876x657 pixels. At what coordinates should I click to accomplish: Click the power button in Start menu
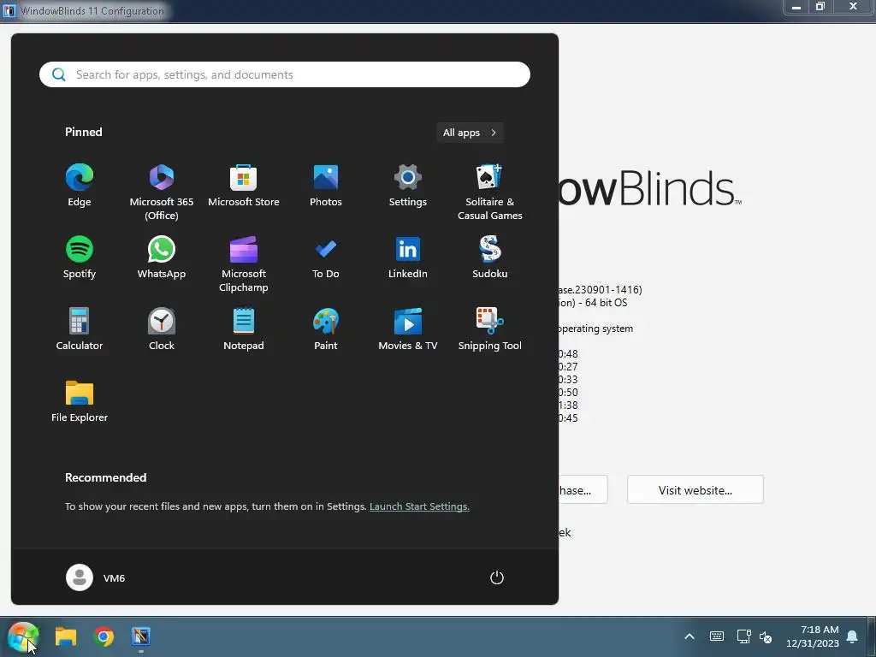(497, 577)
